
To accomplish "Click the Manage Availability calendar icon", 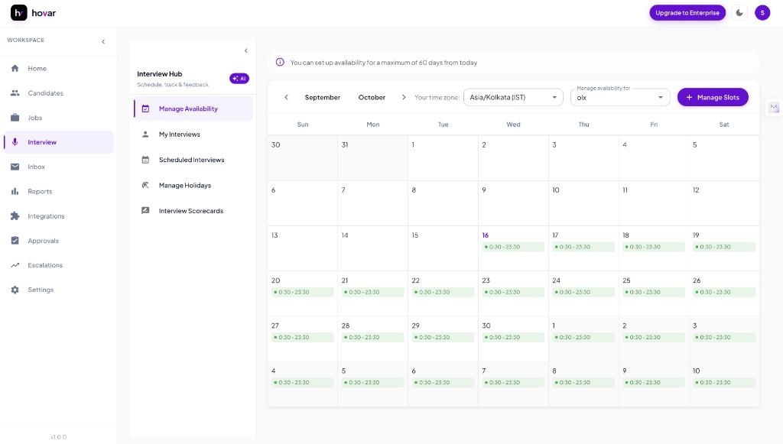I will pyautogui.click(x=145, y=109).
